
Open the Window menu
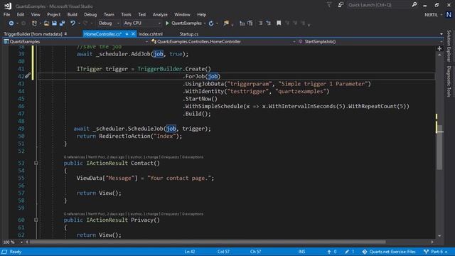182,14
